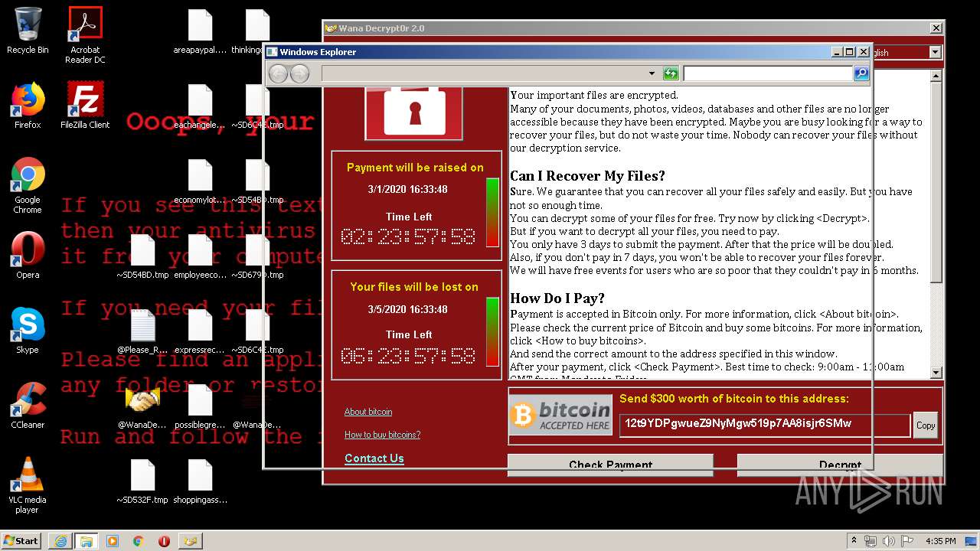Click the red padlock image

click(x=414, y=113)
